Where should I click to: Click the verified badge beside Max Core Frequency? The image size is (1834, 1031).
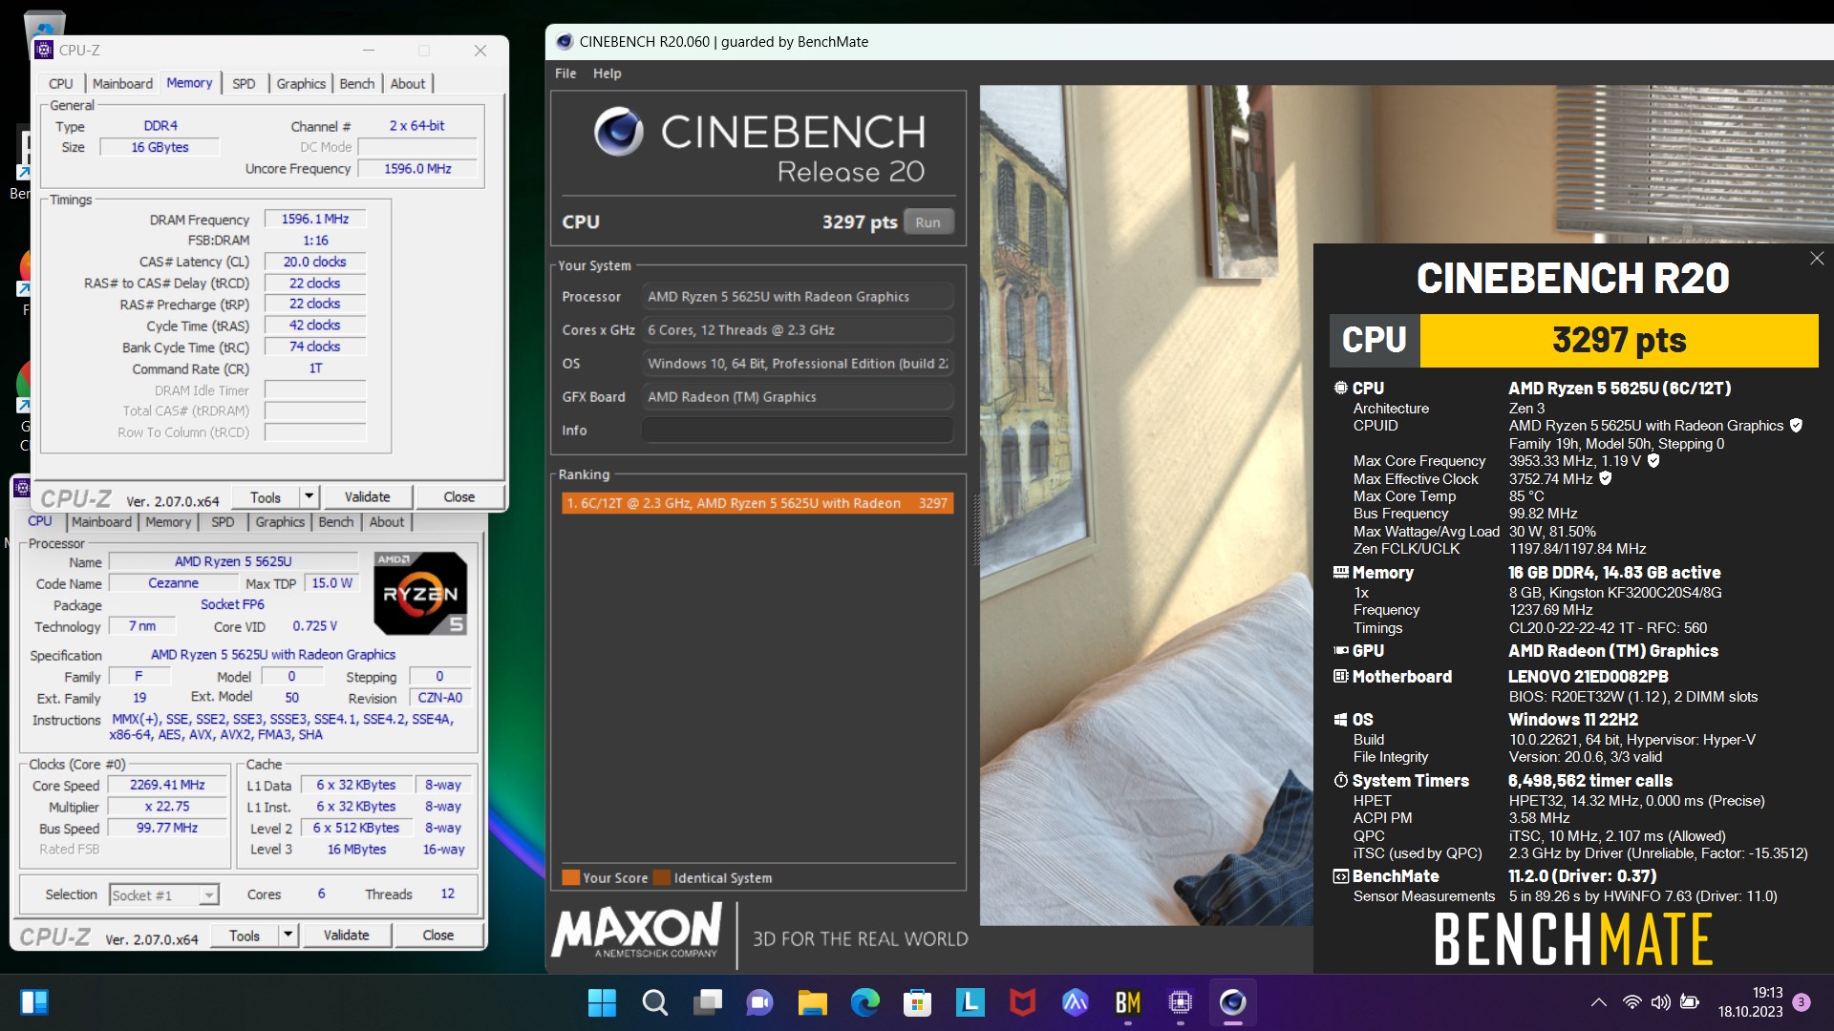tap(1653, 461)
